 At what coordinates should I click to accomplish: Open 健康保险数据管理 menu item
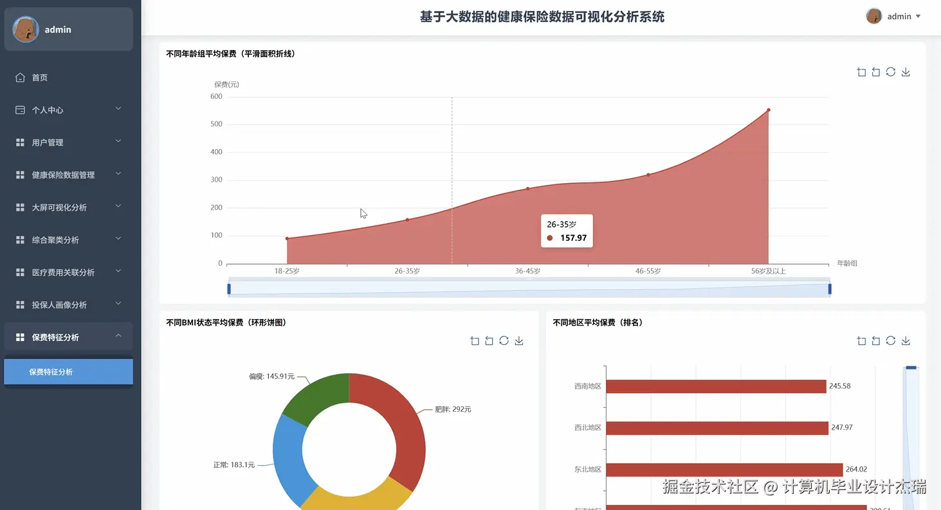[x=68, y=175]
